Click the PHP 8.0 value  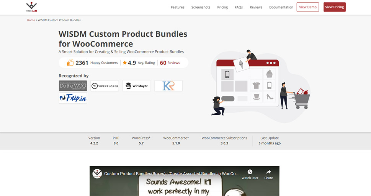click(116, 143)
